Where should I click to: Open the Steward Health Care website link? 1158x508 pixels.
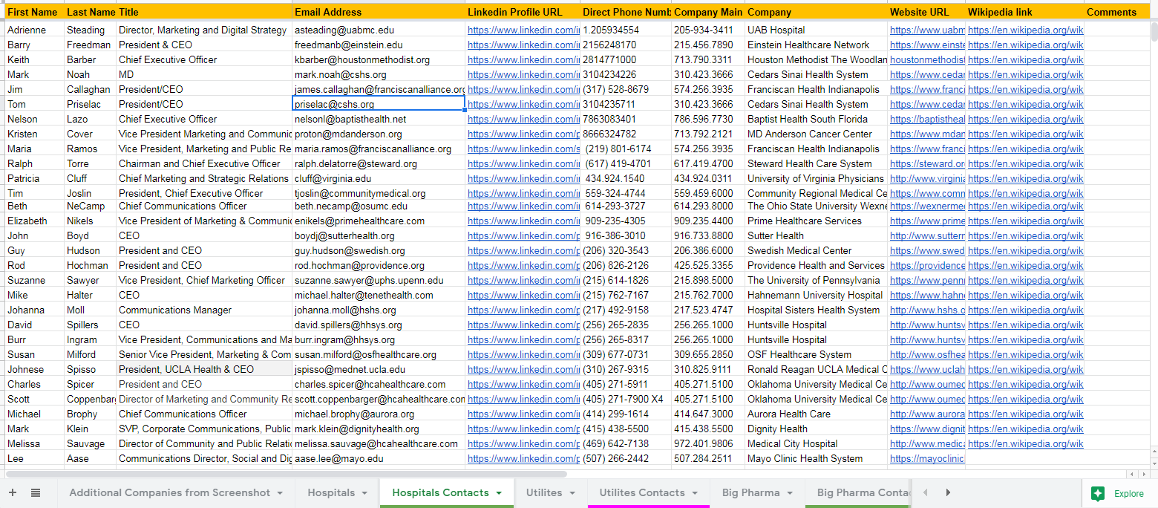pyautogui.click(x=927, y=163)
